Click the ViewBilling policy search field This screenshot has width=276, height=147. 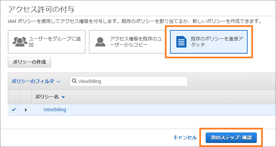(x=129, y=81)
